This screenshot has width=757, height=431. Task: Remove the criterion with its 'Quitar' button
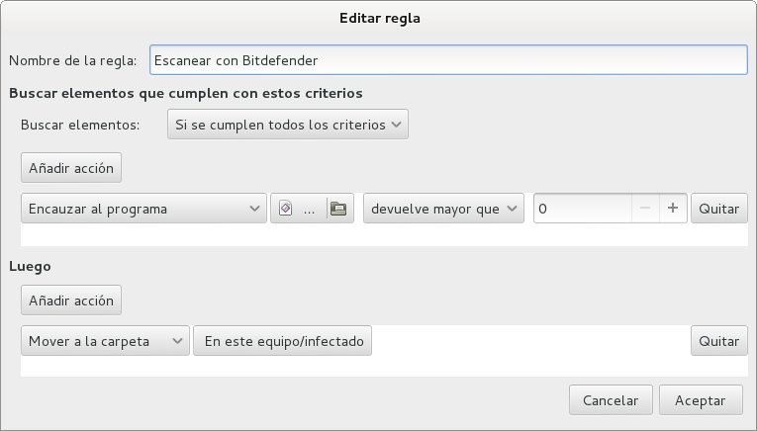tap(718, 209)
